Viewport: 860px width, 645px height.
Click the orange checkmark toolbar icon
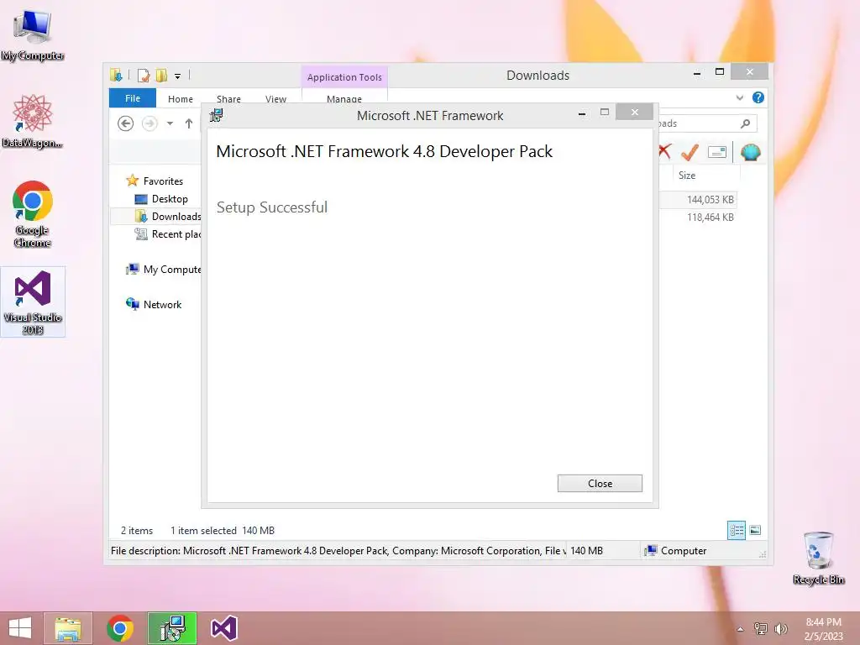pos(690,152)
